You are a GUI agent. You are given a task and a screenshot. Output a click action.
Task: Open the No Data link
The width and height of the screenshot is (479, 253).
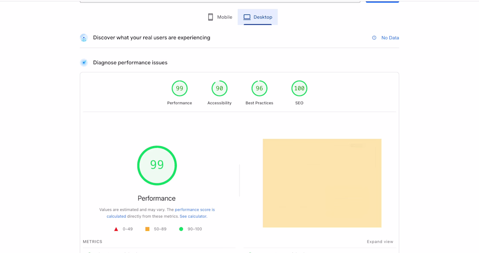coord(390,38)
